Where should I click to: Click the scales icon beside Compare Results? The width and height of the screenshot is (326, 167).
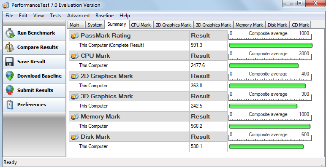click(x=10, y=47)
